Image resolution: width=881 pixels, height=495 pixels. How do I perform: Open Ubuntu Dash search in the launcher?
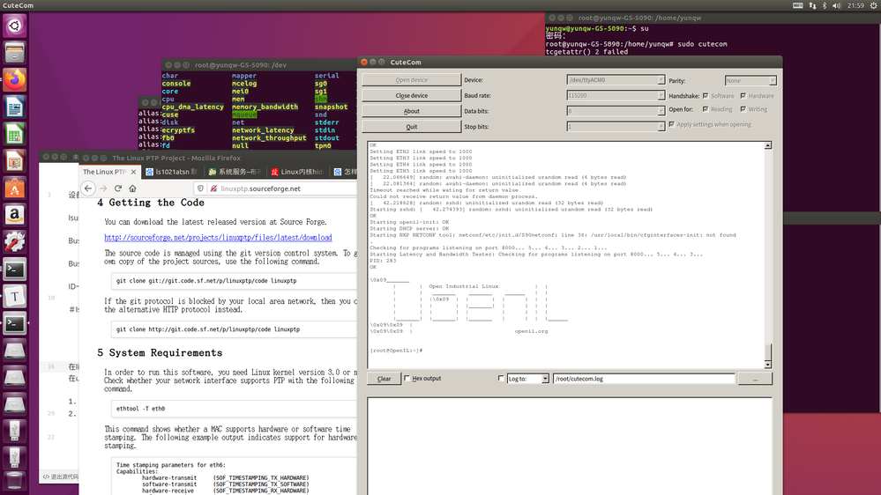coord(15,26)
